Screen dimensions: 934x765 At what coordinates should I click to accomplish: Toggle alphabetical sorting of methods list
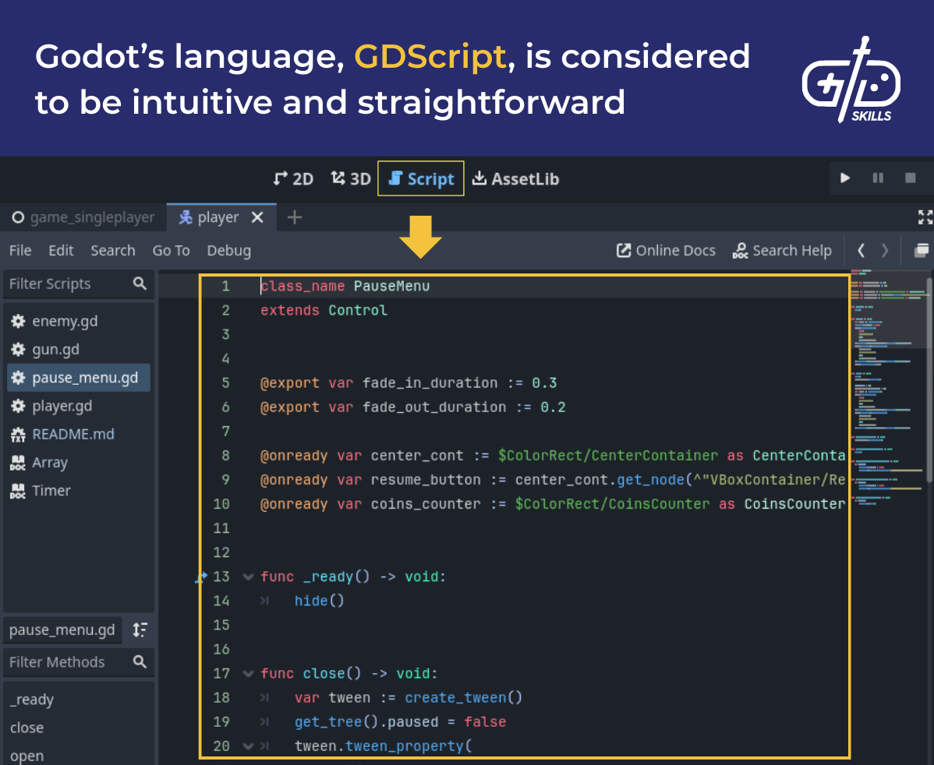140,629
